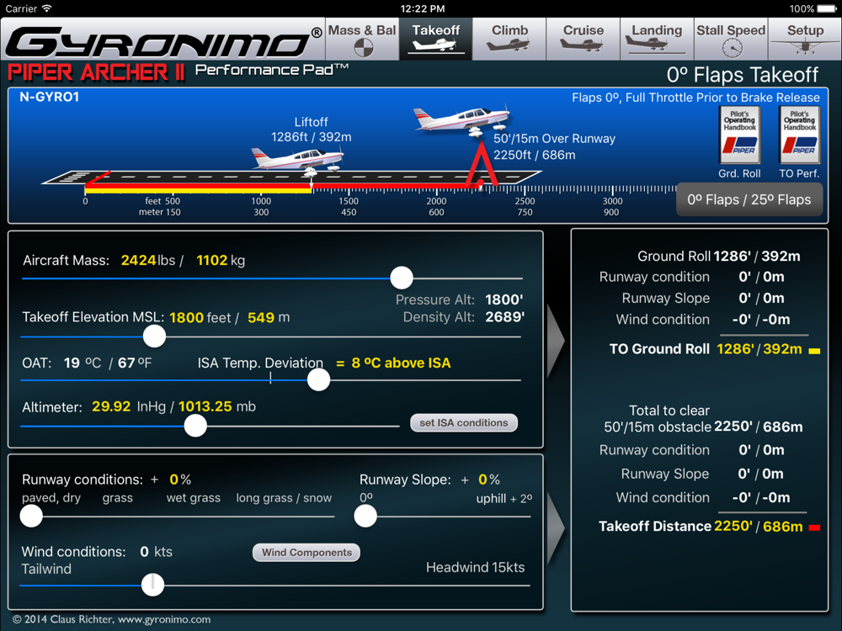Image resolution: width=842 pixels, height=631 pixels.
Task: Open the Cruise tab
Action: (x=584, y=39)
